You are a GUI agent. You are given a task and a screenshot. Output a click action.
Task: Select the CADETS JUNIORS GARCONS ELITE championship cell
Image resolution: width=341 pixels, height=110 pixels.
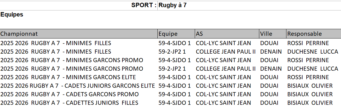pos(78,86)
